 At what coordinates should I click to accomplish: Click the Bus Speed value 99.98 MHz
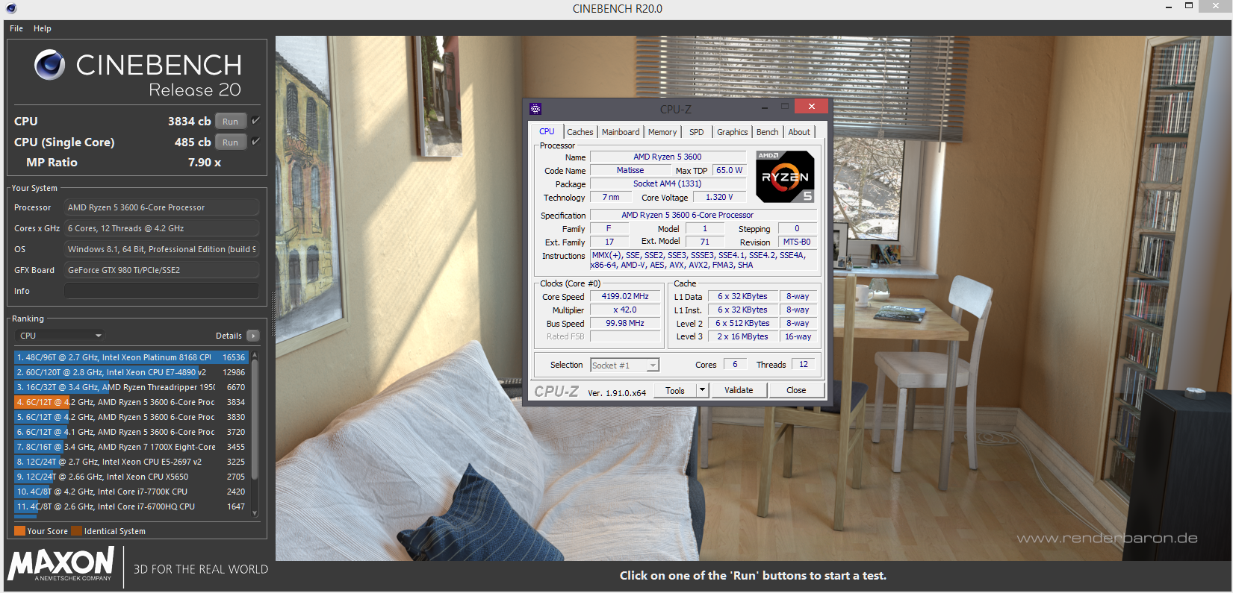pyautogui.click(x=625, y=323)
